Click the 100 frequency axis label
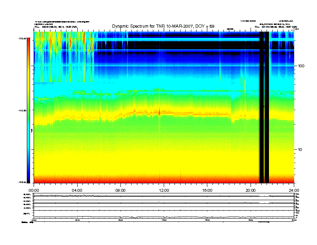 [x=301, y=66]
